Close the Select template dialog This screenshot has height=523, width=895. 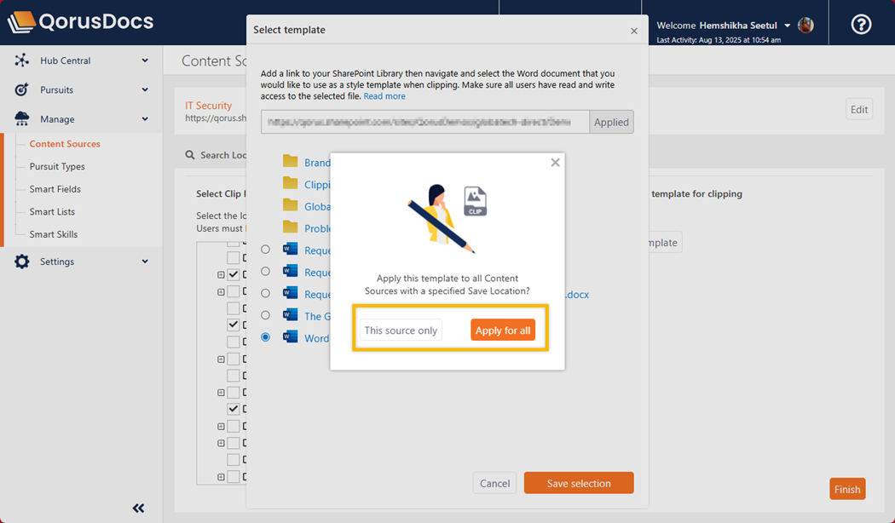[633, 31]
